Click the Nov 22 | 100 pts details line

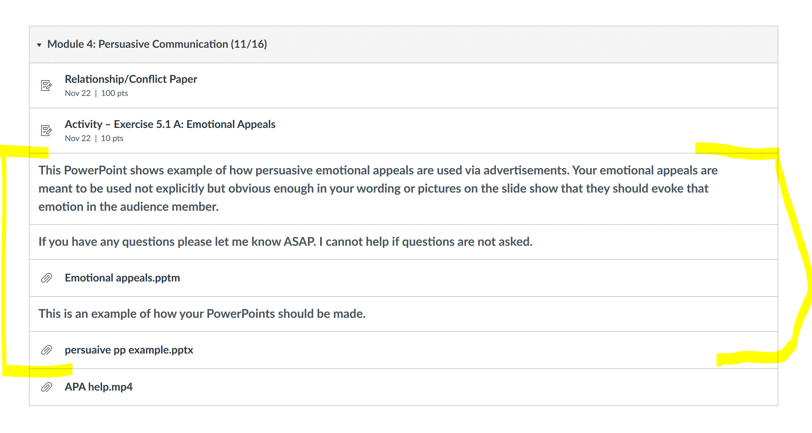point(96,93)
